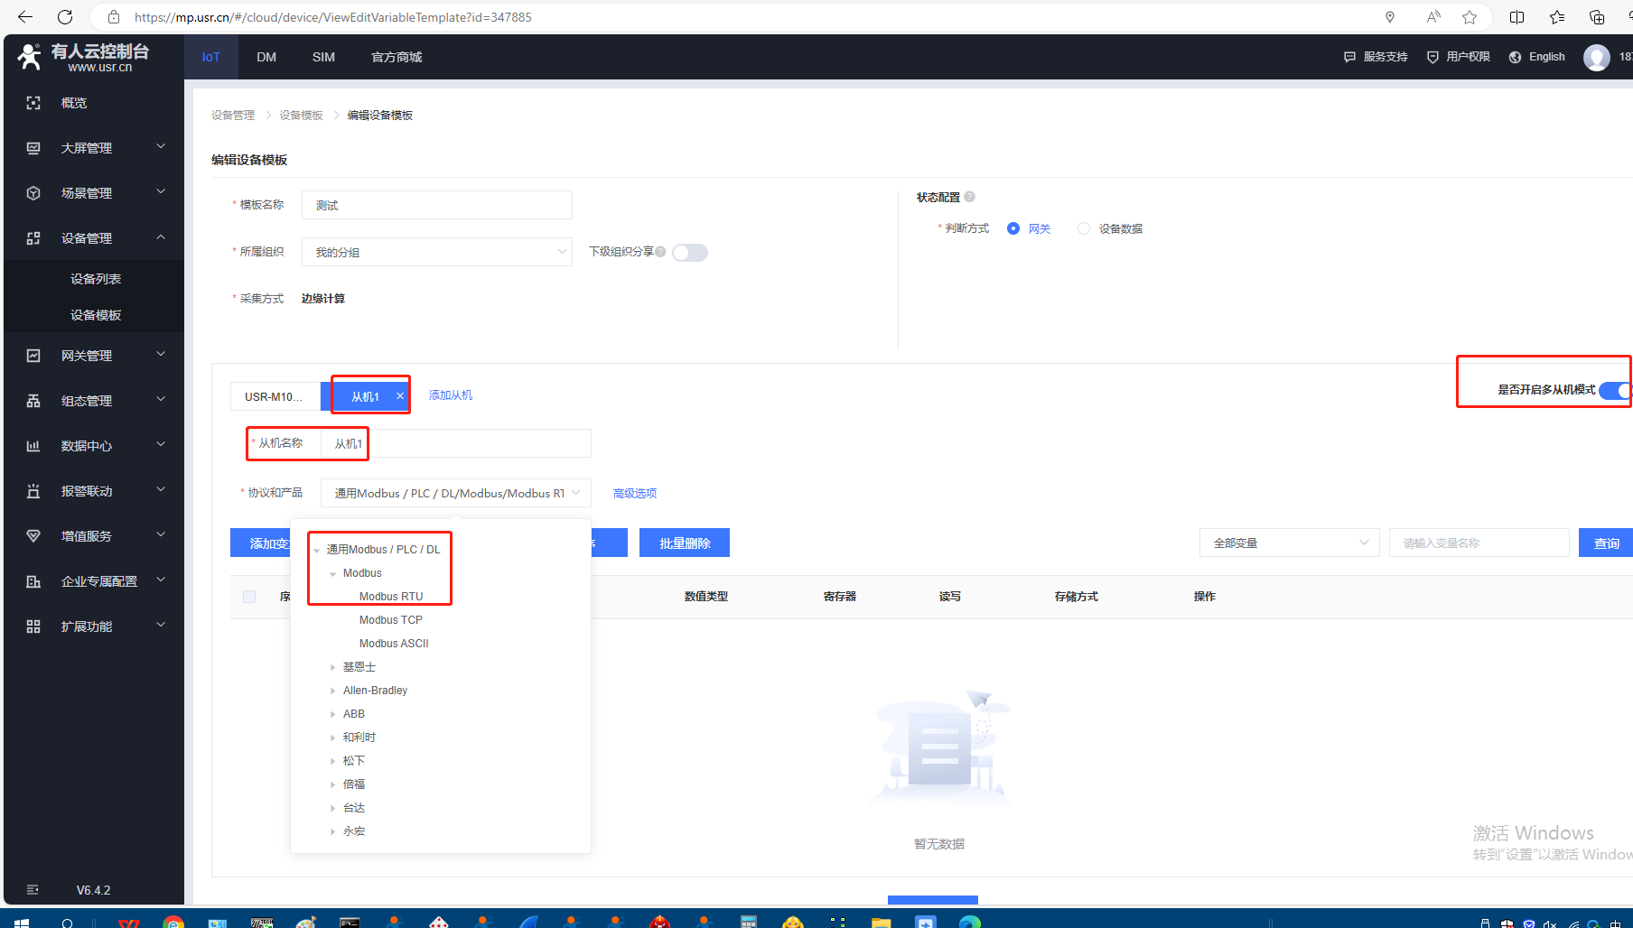1633x928 pixels.
Task: Check the select-all checkbox in table header
Action: click(x=249, y=597)
